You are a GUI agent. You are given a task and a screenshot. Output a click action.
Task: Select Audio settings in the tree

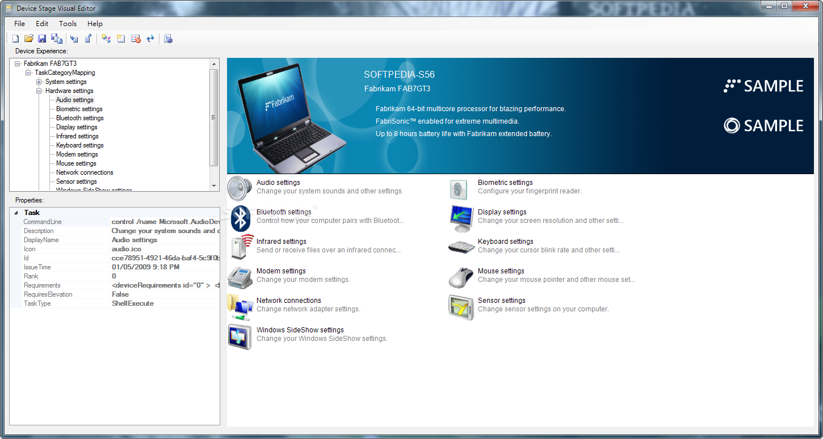pyautogui.click(x=75, y=100)
